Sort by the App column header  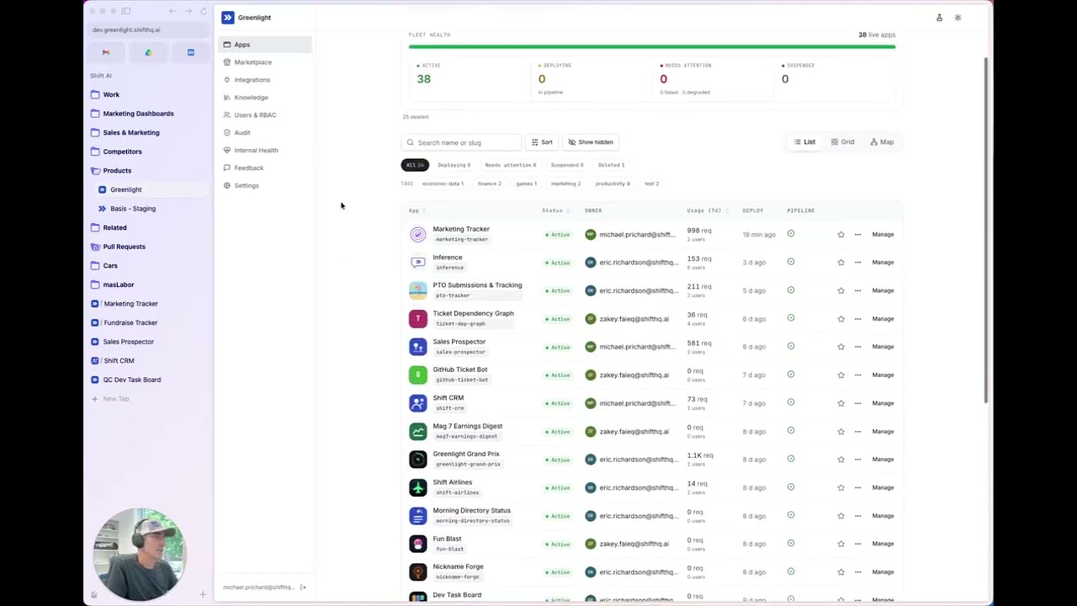(417, 210)
